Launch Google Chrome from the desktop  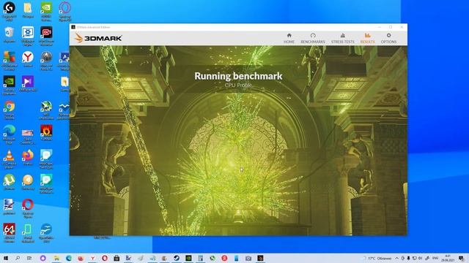pos(10,110)
